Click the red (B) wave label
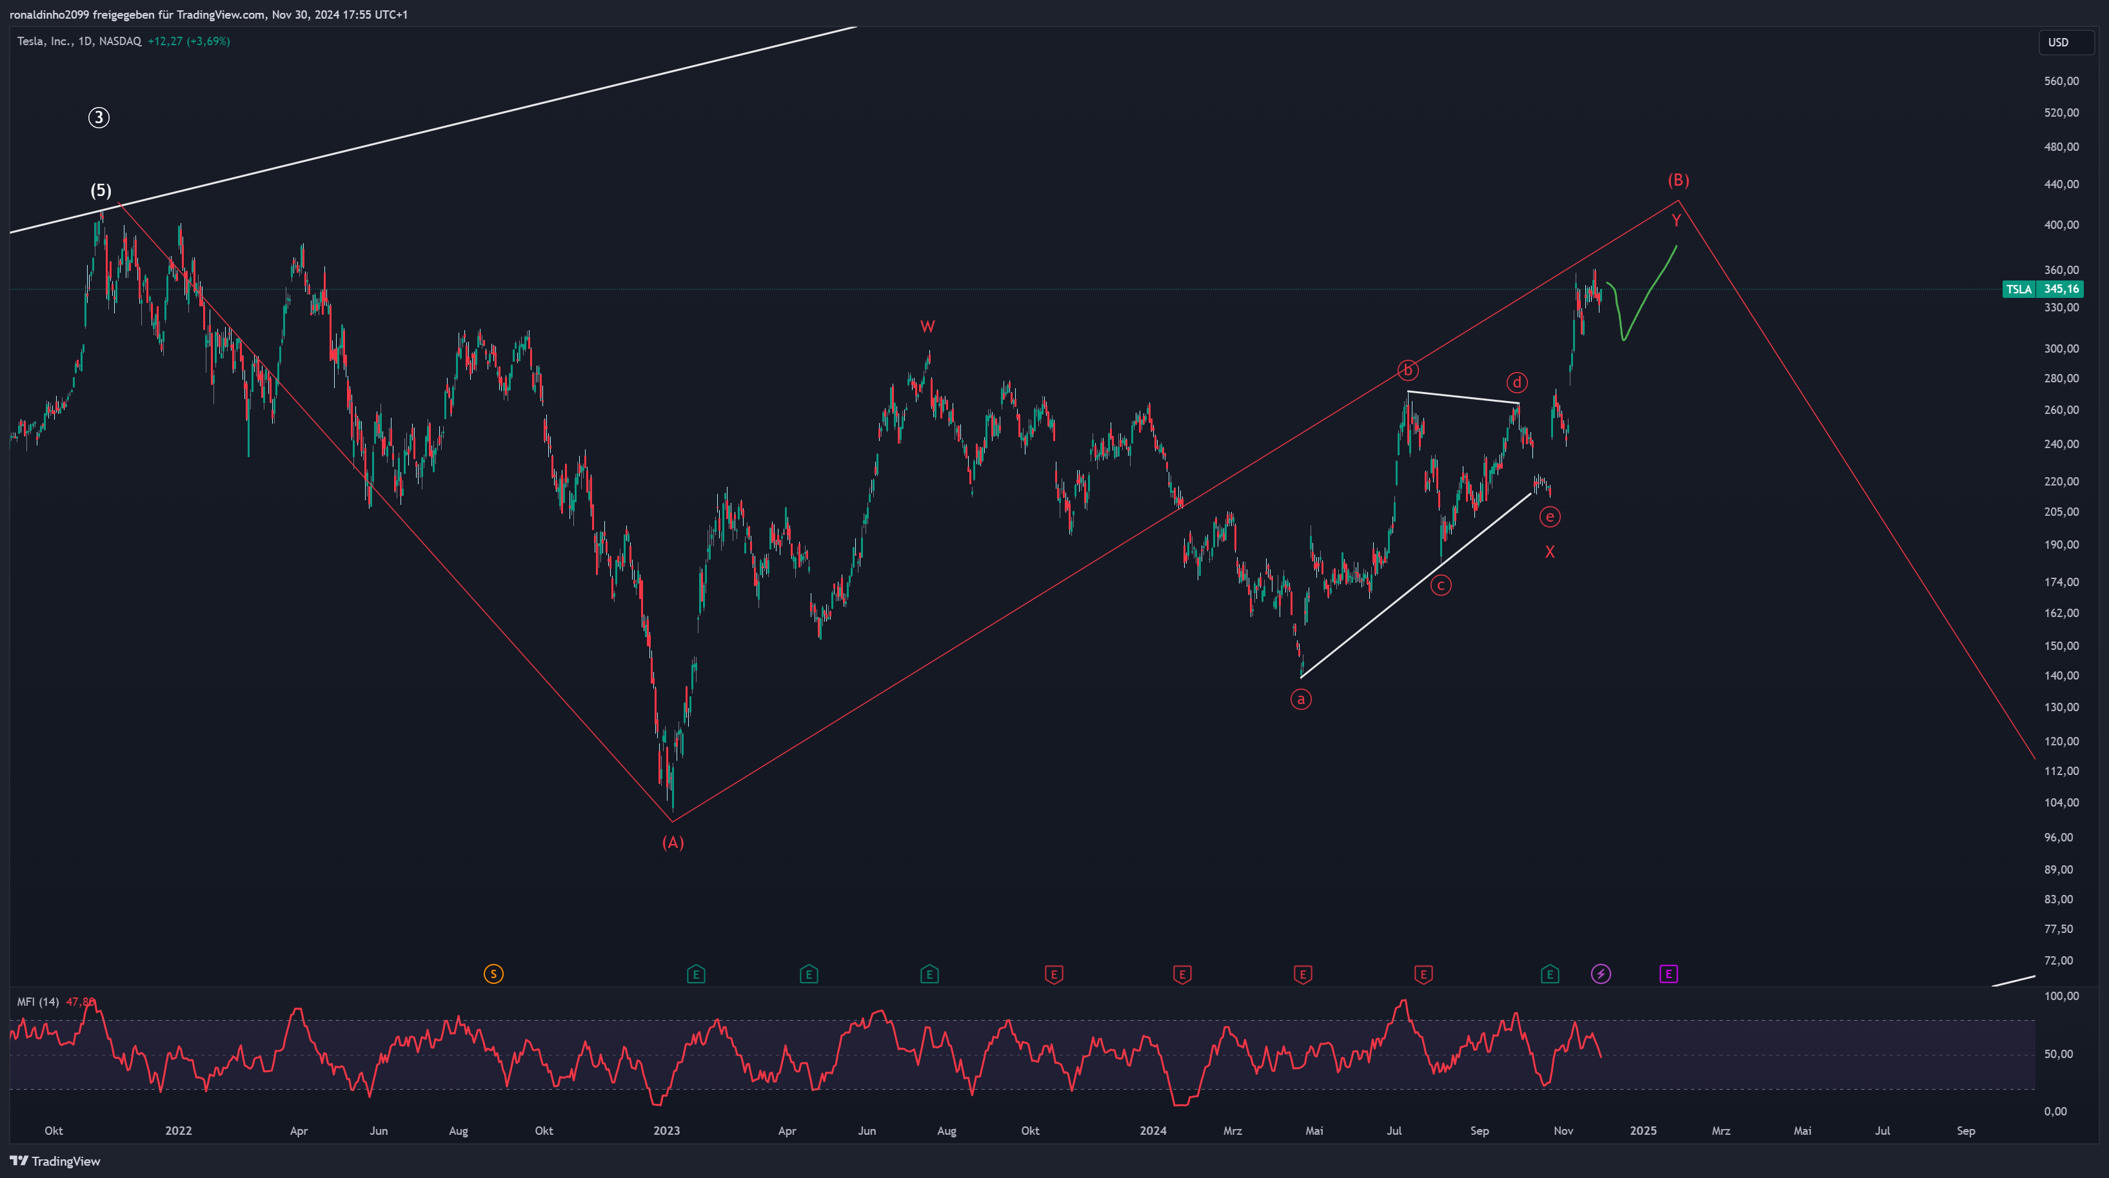The width and height of the screenshot is (2109, 1178). coord(1678,180)
